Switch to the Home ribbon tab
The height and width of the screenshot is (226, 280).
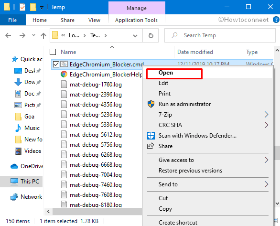[x=40, y=20]
